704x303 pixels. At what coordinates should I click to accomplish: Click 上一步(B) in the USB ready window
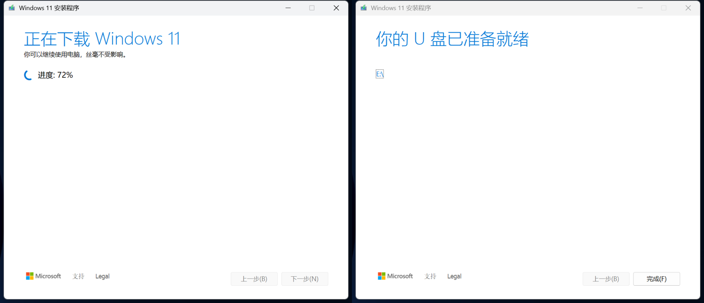[605, 279]
